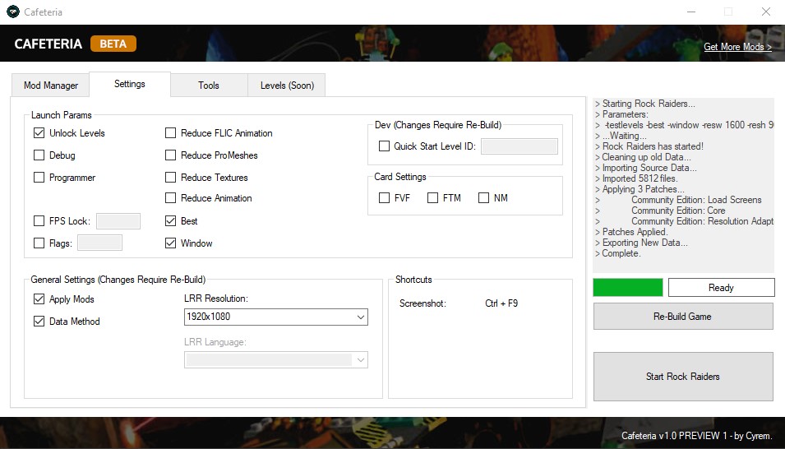Screen dimensions: 785x449
Task: Tick the Quick Start Level ID checkbox
Action: point(384,146)
